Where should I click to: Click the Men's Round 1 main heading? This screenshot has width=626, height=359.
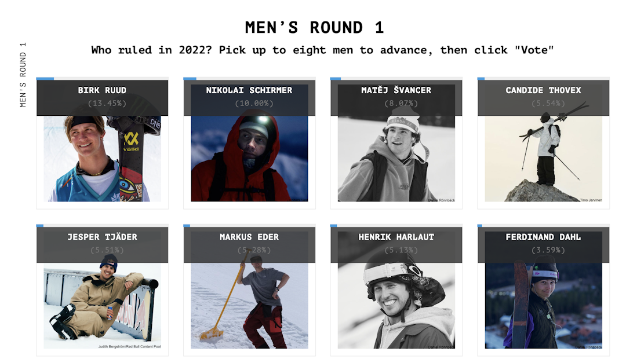tap(314, 28)
